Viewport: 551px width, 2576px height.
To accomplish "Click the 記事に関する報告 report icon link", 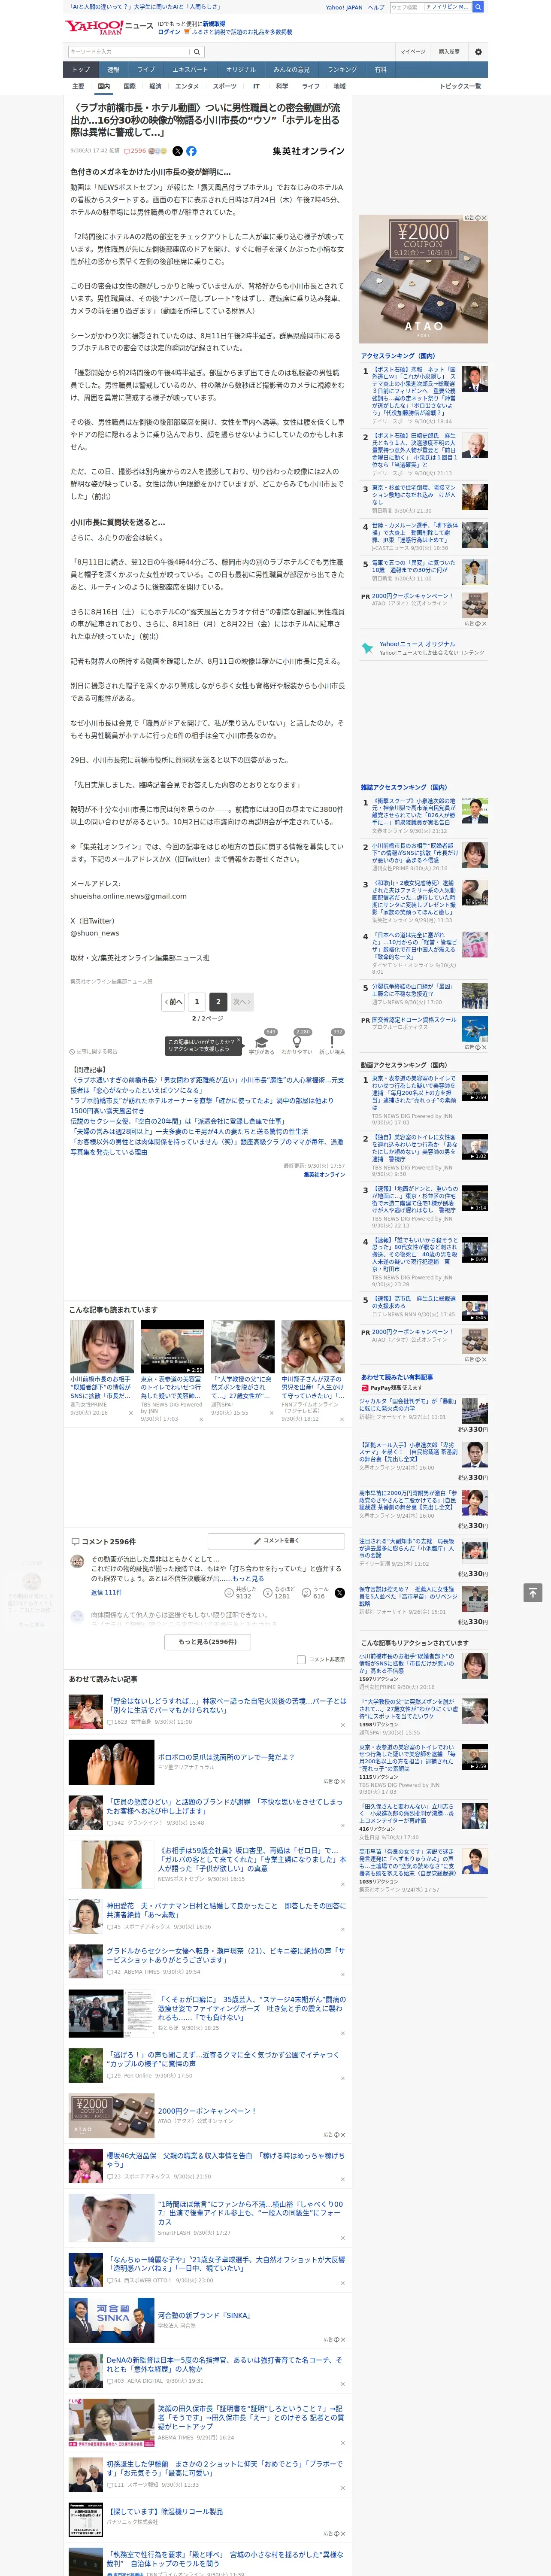I will (93, 1051).
